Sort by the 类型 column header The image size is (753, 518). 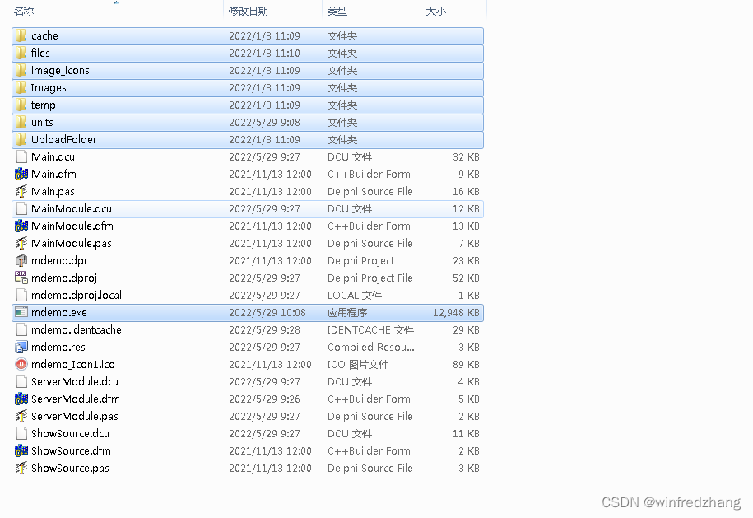click(371, 11)
